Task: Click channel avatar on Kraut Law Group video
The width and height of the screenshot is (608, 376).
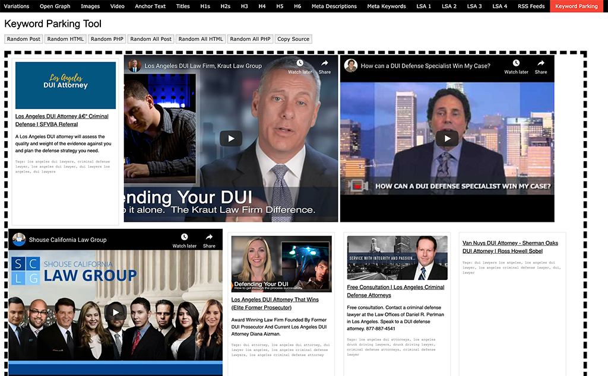Action: (135, 66)
